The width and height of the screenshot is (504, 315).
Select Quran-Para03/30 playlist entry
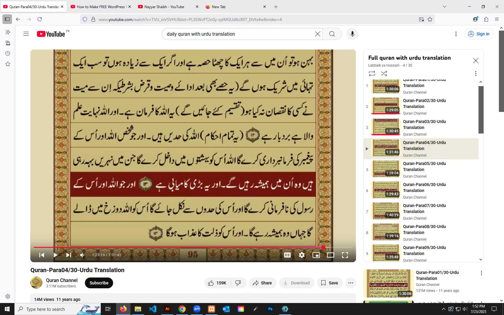[x=421, y=128]
